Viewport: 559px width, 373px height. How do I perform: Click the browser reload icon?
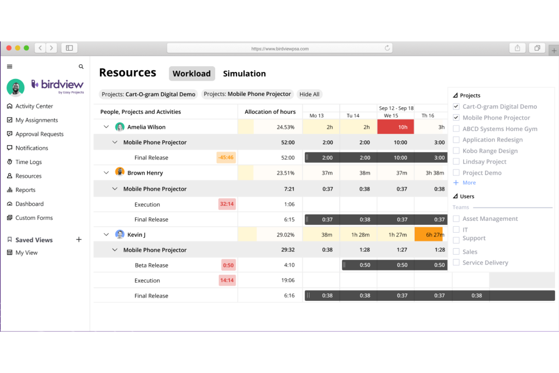pyautogui.click(x=387, y=48)
